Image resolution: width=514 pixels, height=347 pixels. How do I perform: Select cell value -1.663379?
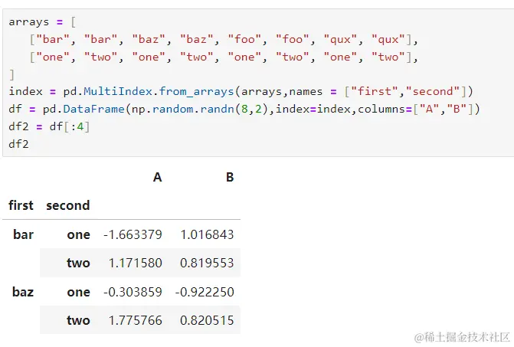(x=133, y=234)
